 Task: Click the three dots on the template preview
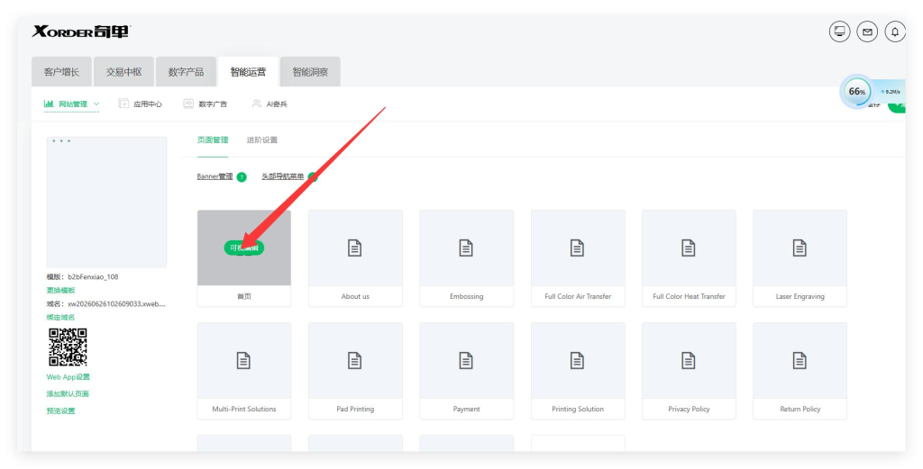click(61, 141)
